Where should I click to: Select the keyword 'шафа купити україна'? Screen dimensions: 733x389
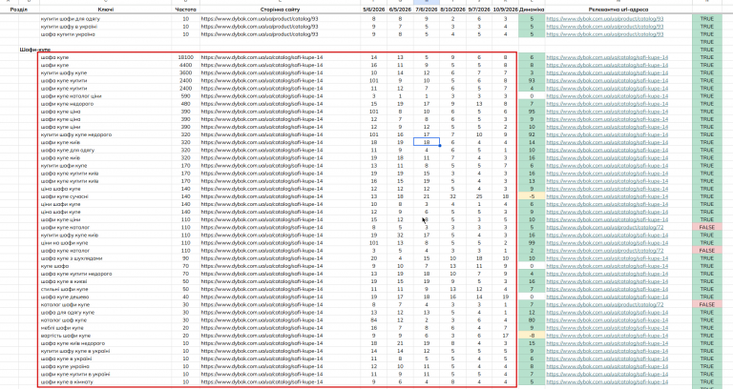pos(68,34)
